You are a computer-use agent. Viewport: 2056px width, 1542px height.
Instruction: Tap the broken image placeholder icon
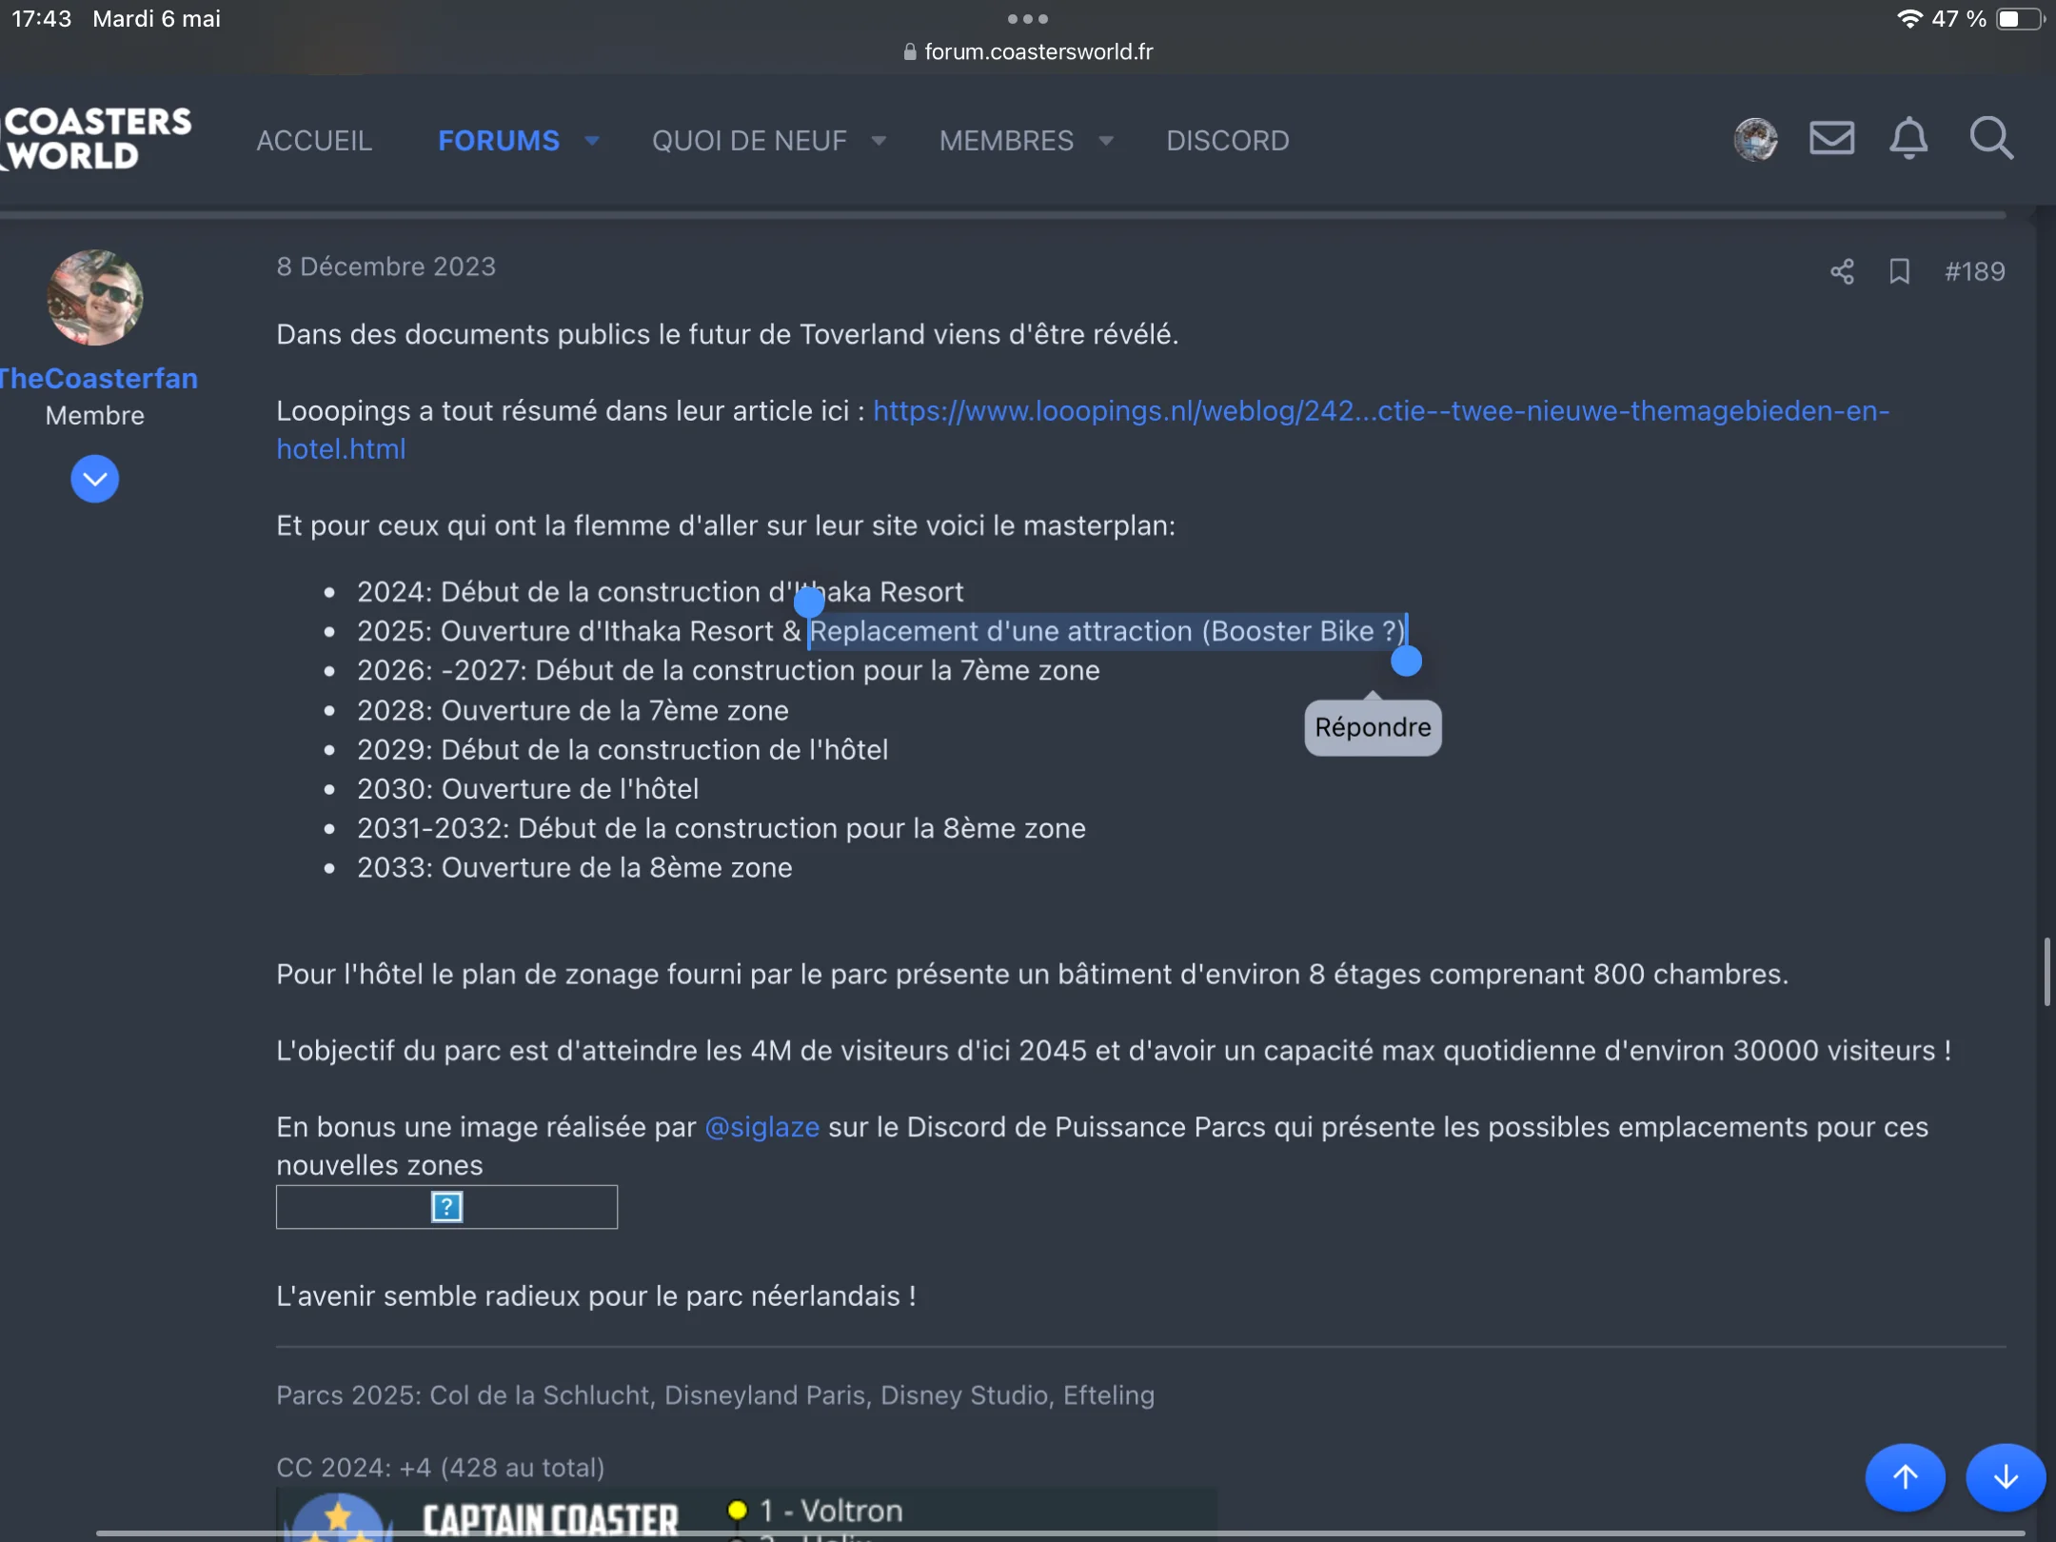(446, 1207)
